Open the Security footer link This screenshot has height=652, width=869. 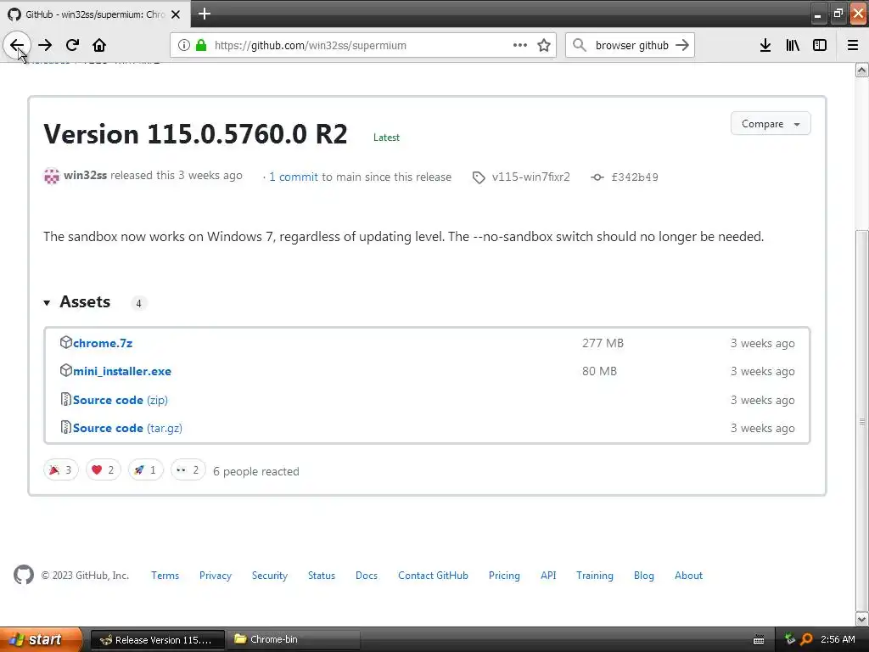pyautogui.click(x=270, y=576)
